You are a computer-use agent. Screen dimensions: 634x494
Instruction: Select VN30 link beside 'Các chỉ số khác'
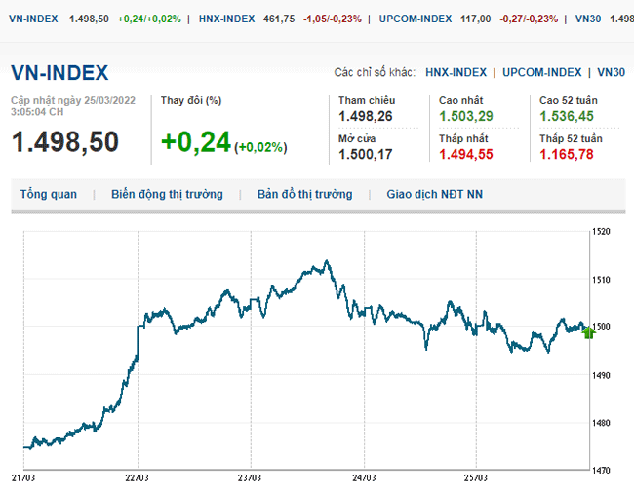coord(611,72)
